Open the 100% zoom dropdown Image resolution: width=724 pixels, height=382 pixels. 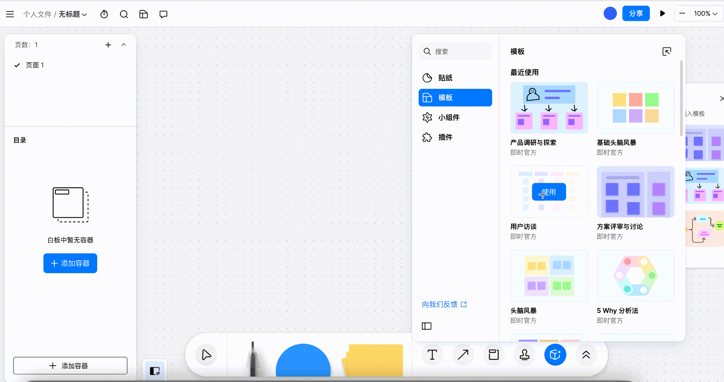coord(706,14)
